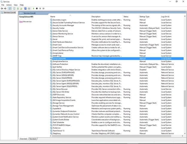Click the scroll-up arrow of services list
This screenshot has width=187, height=144.
[x=185, y=16]
